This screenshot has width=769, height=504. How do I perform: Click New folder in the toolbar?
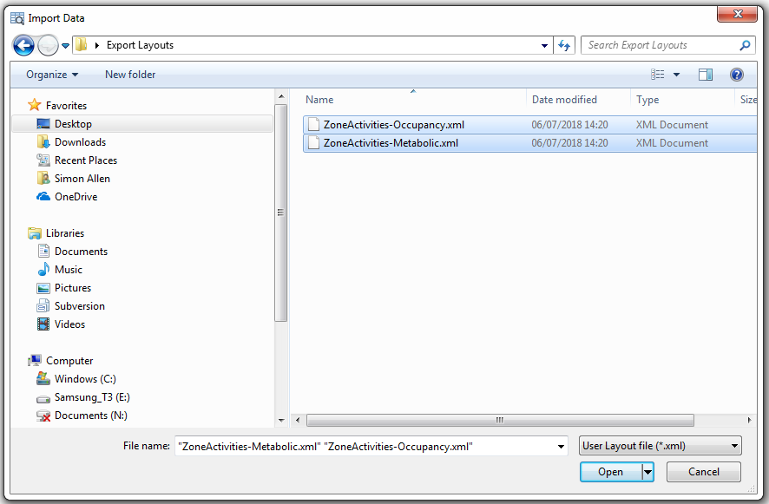[x=130, y=75]
